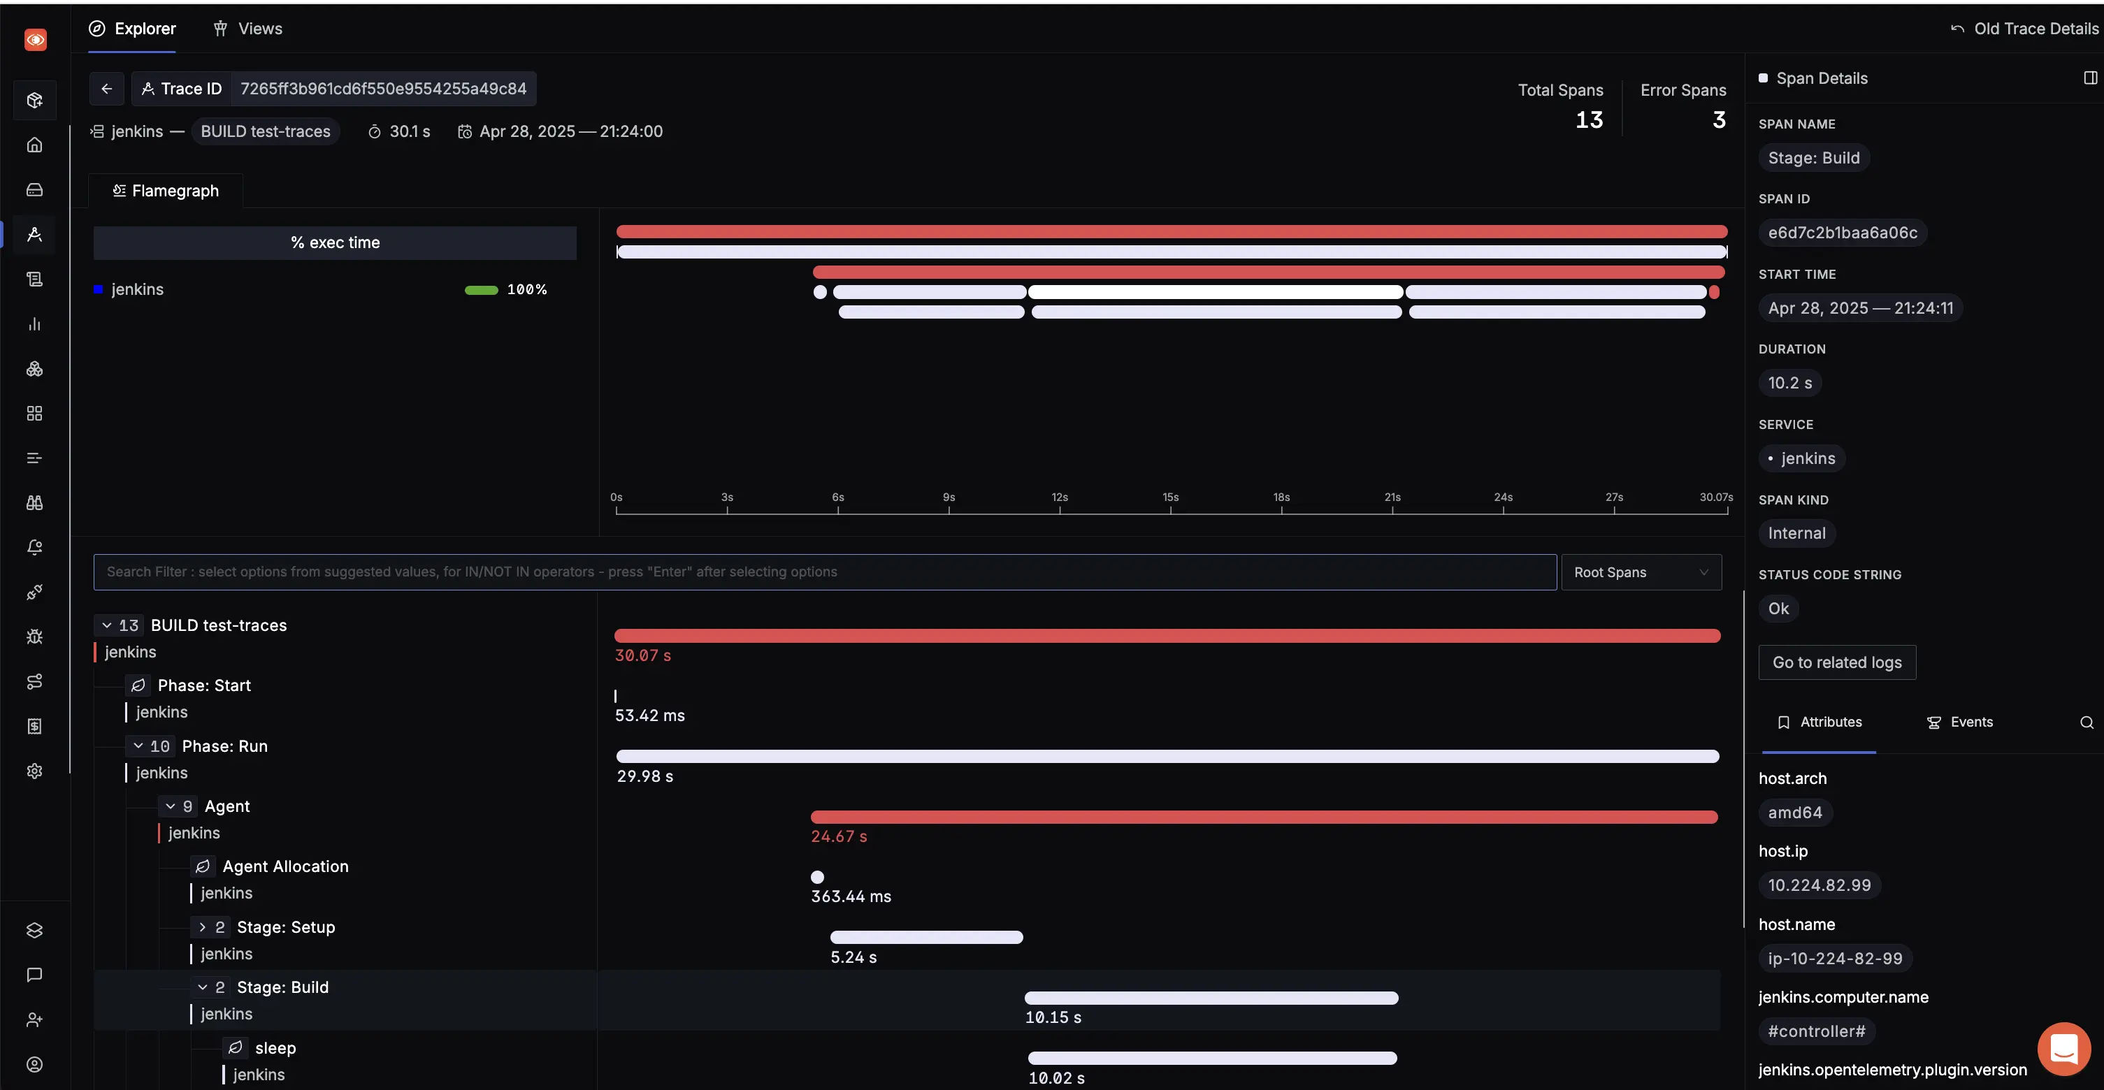This screenshot has width=2104, height=1090.
Task: Open the orange chat widget bubble
Action: [x=2064, y=1049]
